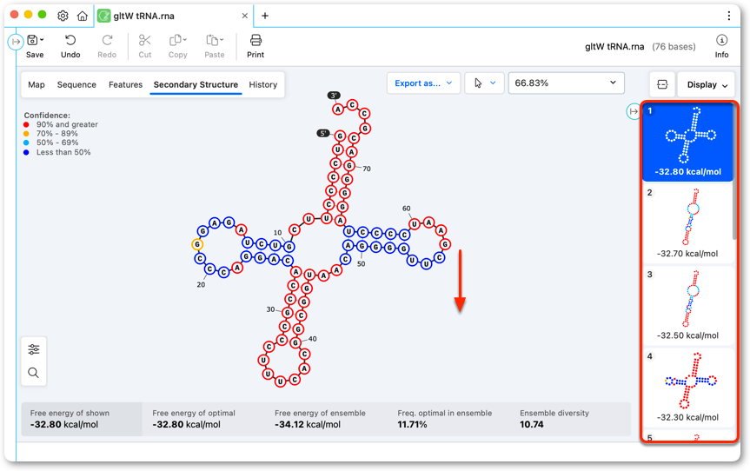Click Free energy of ensemble value
750x471 pixels.
pos(308,425)
